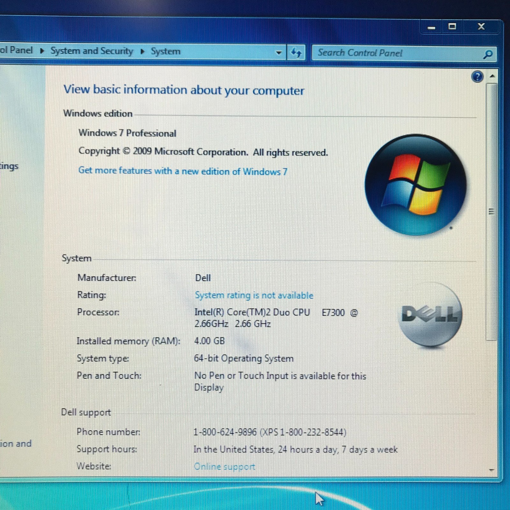Click the 'Manufacturer:' label
This screenshot has height=510, width=510.
point(107,278)
